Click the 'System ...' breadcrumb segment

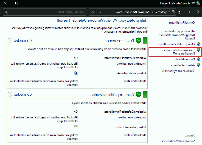(x=161, y=12)
